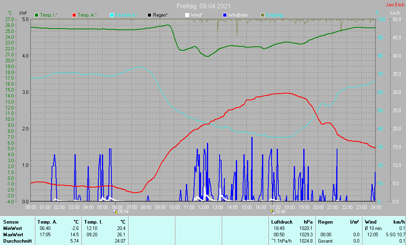Screen dimensions: 406x245
Task: Click the white Wind legend square
Action: pos(187,15)
